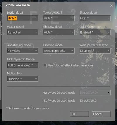Viewport: 117px width, 125px height.
Task: Open the Shader detail dropdown
Action: pos(95,18)
